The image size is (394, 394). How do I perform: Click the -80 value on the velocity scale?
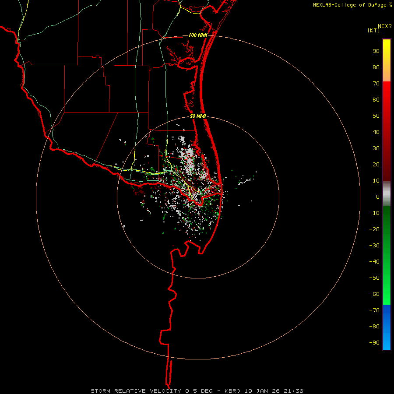point(374,327)
